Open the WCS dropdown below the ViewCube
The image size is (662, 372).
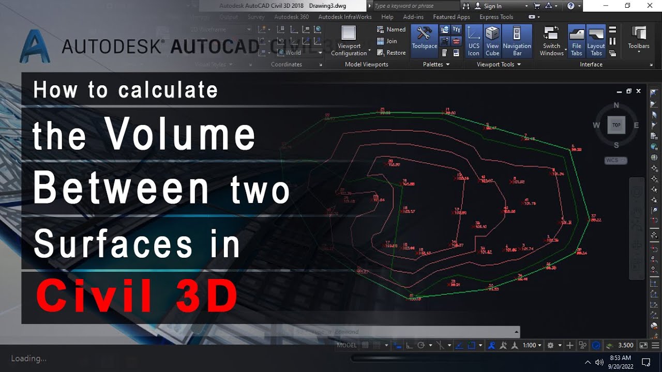[x=615, y=160]
